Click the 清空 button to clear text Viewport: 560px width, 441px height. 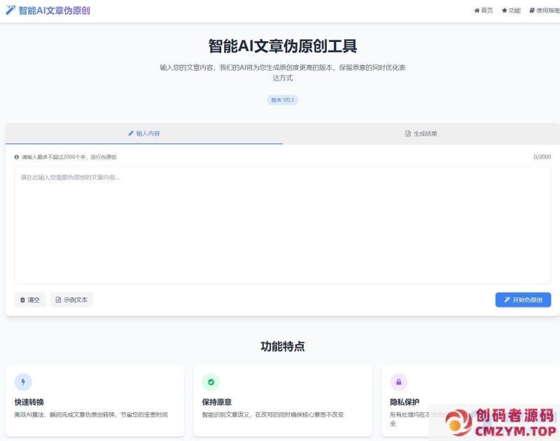pyautogui.click(x=30, y=299)
